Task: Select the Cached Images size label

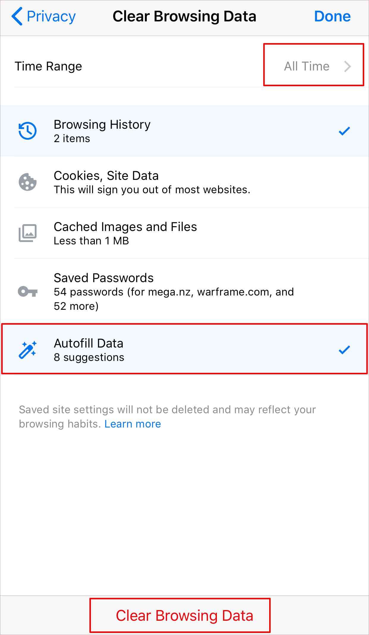Action: tap(91, 241)
